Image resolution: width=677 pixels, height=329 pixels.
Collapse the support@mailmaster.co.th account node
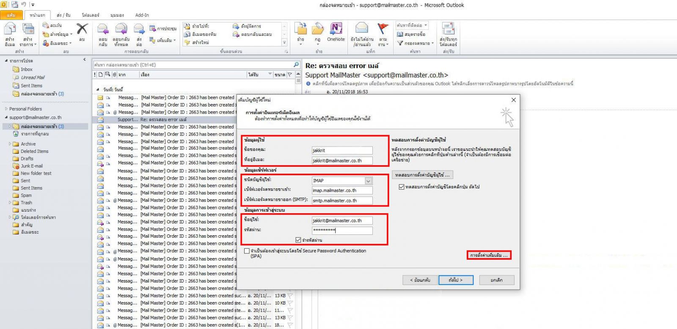coord(6,117)
